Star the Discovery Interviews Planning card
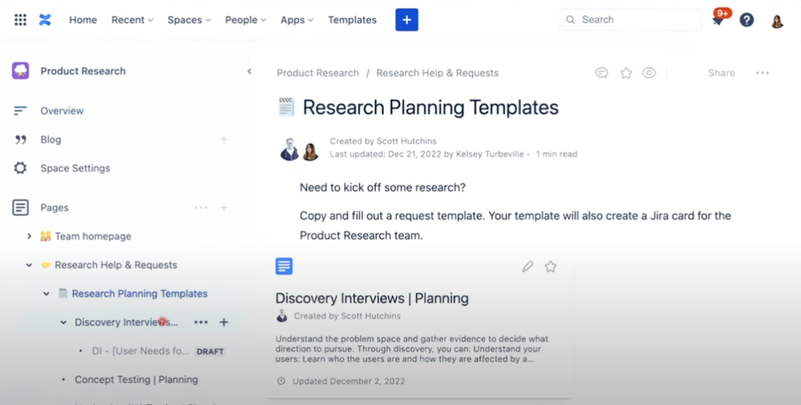801x405 pixels. tap(550, 266)
